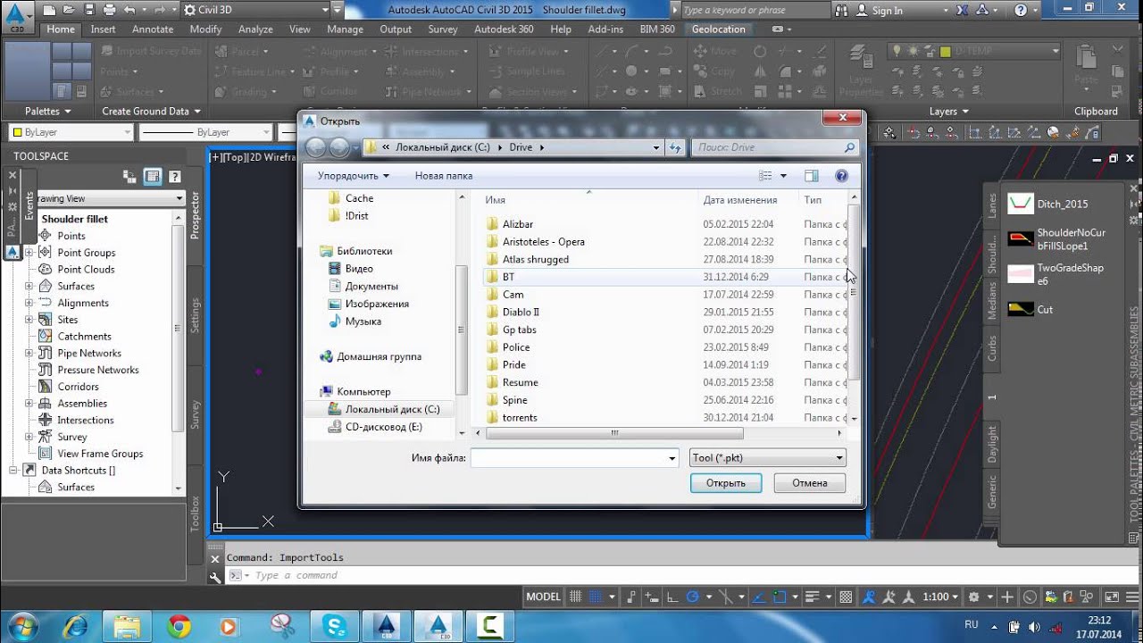This screenshot has width=1143, height=643.
Task: Click the refresh button beside address bar
Action: 675,147
